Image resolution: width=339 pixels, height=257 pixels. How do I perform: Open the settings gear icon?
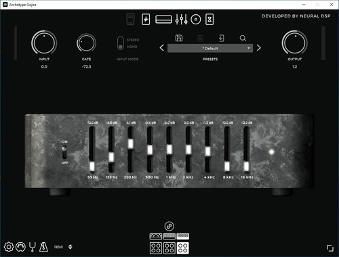tap(9, 247)
